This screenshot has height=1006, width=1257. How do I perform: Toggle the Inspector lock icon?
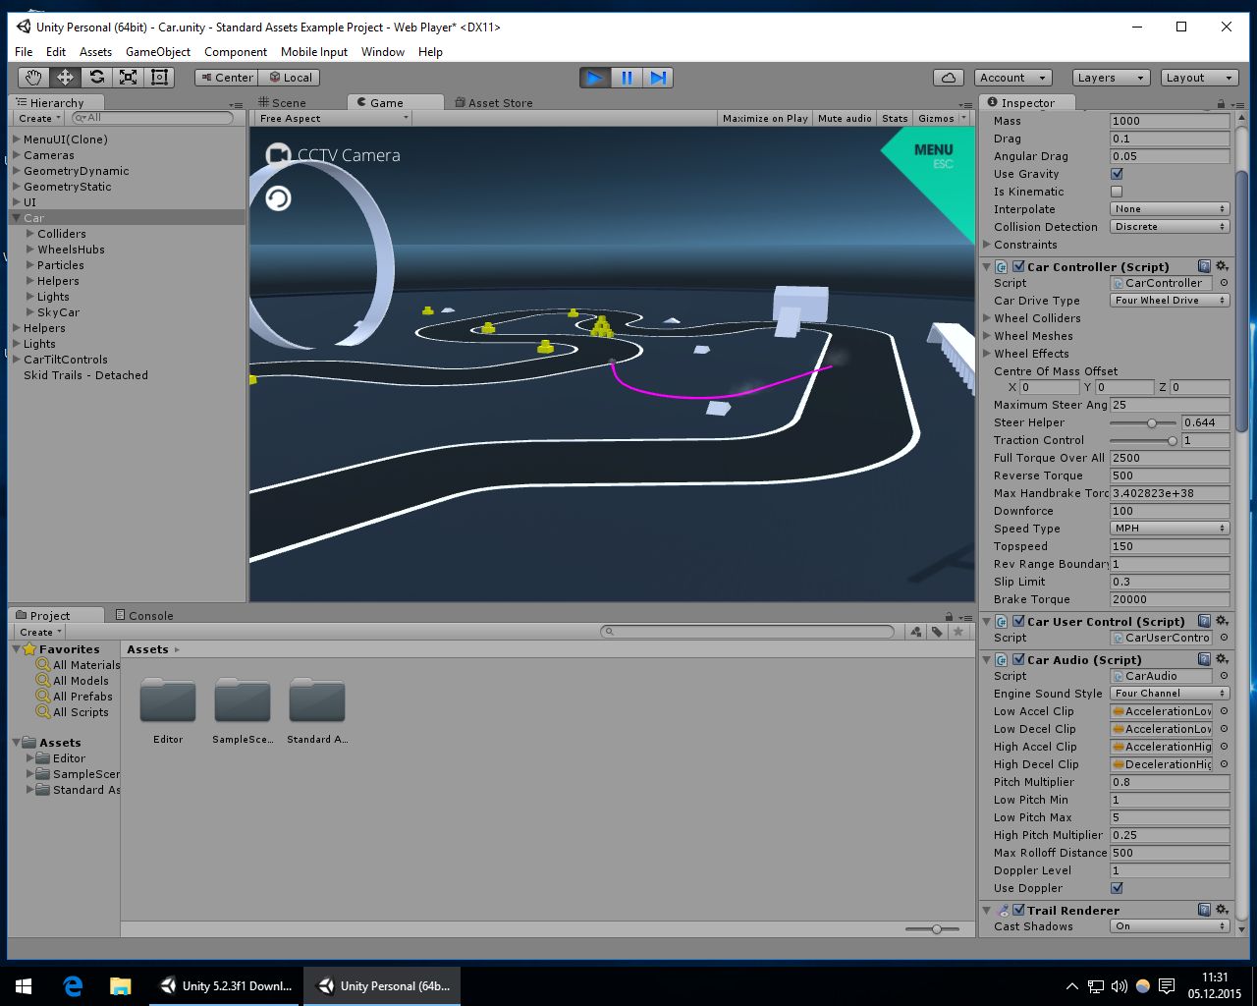(x=1221, y=103)
